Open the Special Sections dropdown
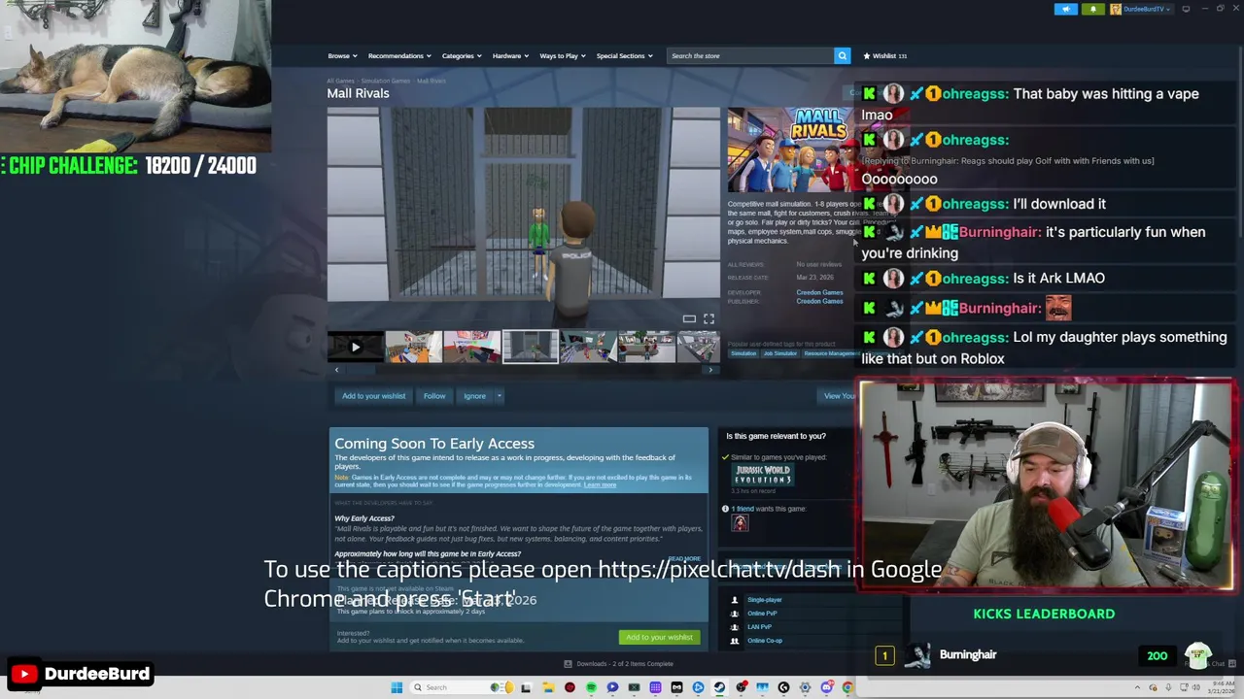1244x699 pixels. pos(624,55)
